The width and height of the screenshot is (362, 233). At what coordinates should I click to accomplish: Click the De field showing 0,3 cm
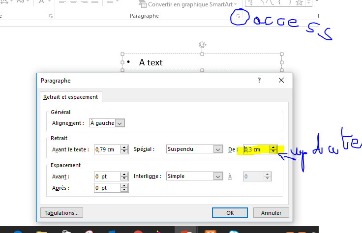coord(256,149)
